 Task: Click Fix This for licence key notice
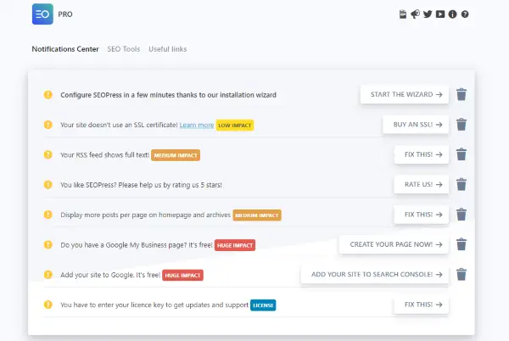[x=422, y=305]
